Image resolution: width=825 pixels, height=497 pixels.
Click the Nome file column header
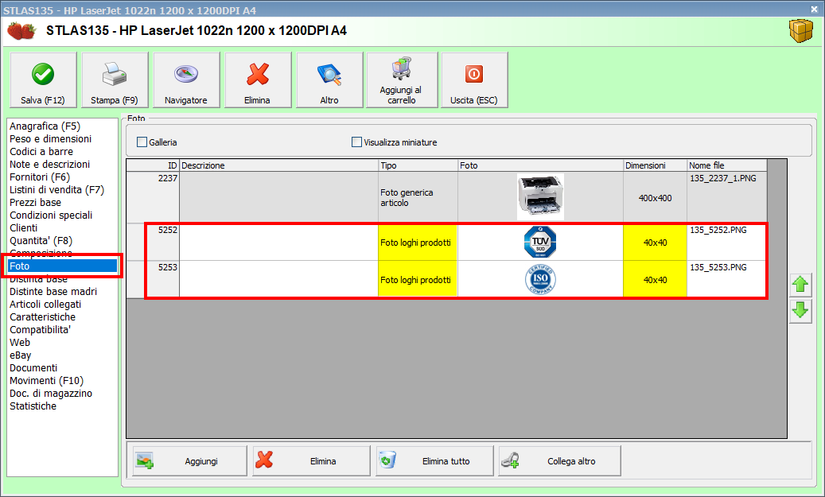726,165
